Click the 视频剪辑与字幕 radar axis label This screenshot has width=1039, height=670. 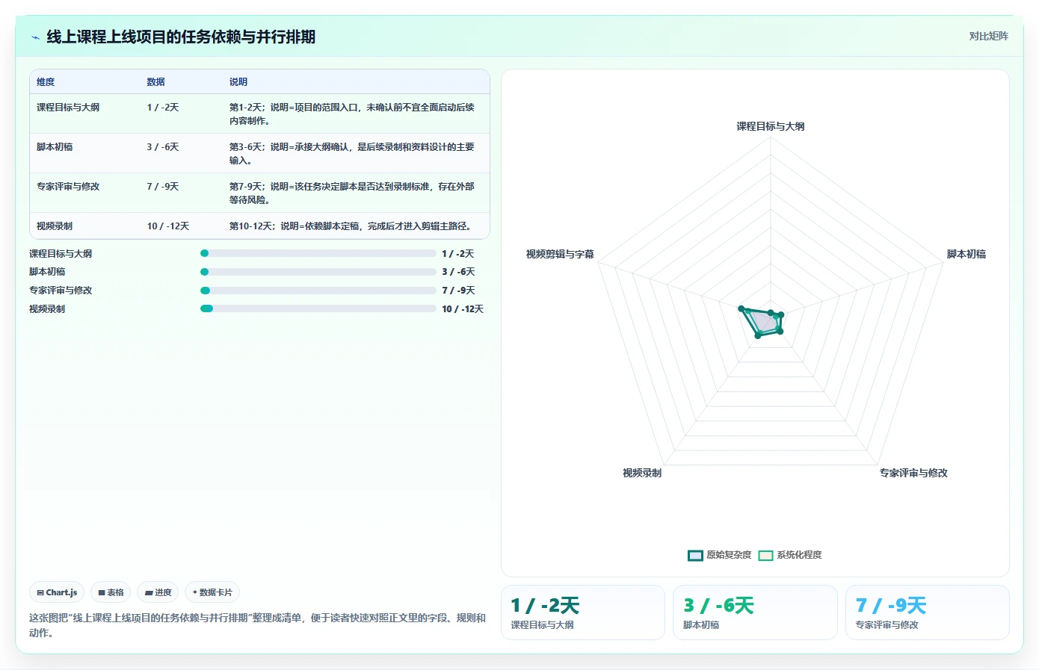(x=560, y=254)
